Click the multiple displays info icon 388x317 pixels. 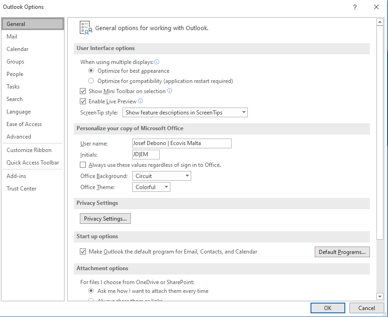pos(156,62)
